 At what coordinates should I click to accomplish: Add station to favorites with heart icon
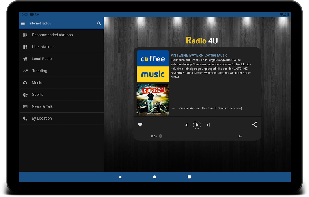pyautogui.click(x=140, y=125)
